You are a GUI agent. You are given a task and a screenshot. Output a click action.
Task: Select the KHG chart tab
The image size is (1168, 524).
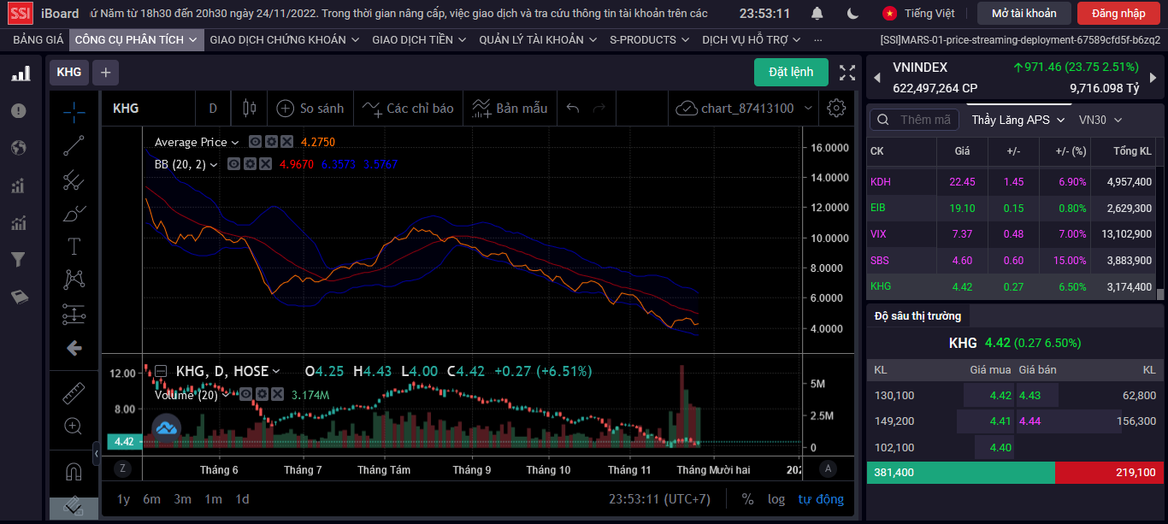click(x=69, y=73)
